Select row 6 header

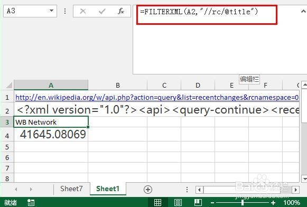pos(7,157)
